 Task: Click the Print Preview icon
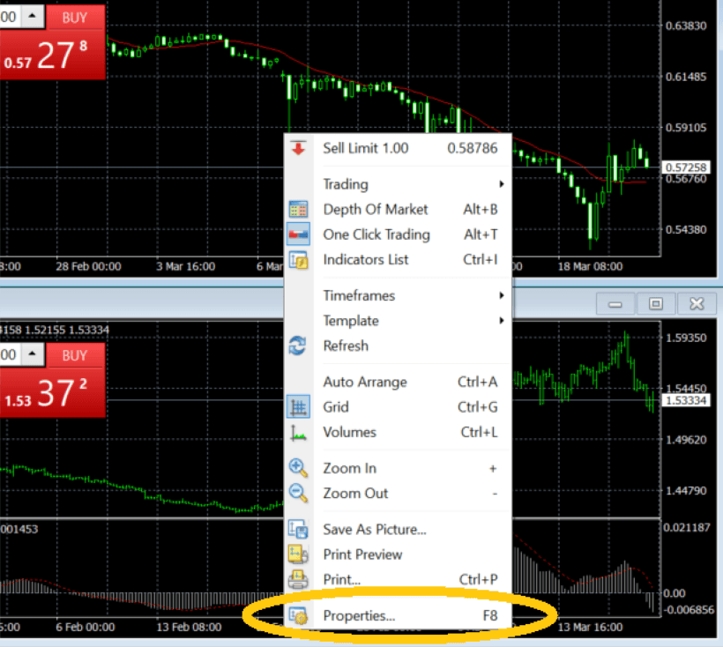coord(298,554)
